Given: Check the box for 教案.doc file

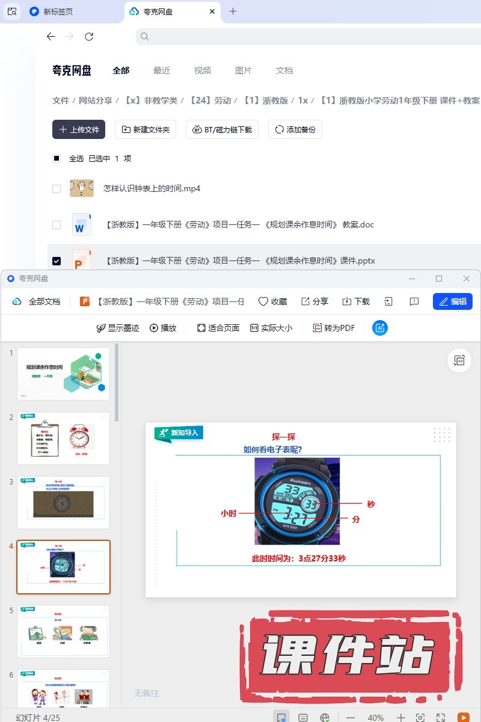Looking at the screenshot, I should tap(57, 225).
